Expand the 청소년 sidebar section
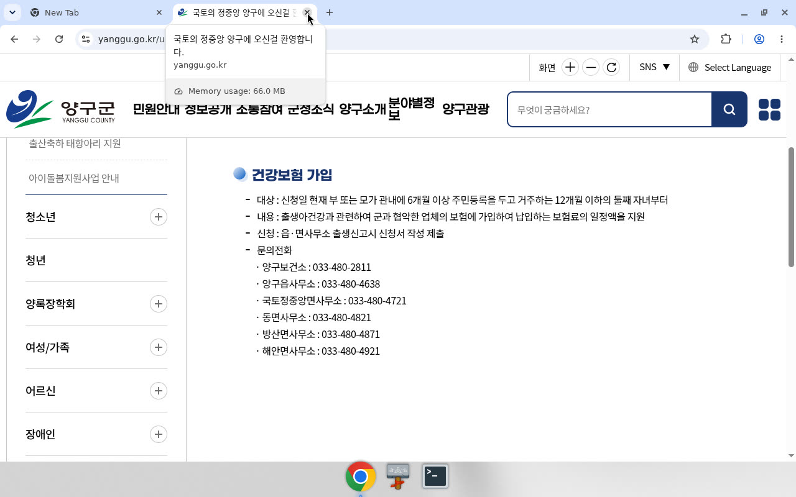796x497 pixels. (x=159, y=217)
